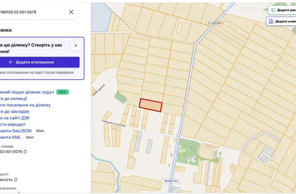Click the O-191303 road label at bottom

(x=171, y=181)
